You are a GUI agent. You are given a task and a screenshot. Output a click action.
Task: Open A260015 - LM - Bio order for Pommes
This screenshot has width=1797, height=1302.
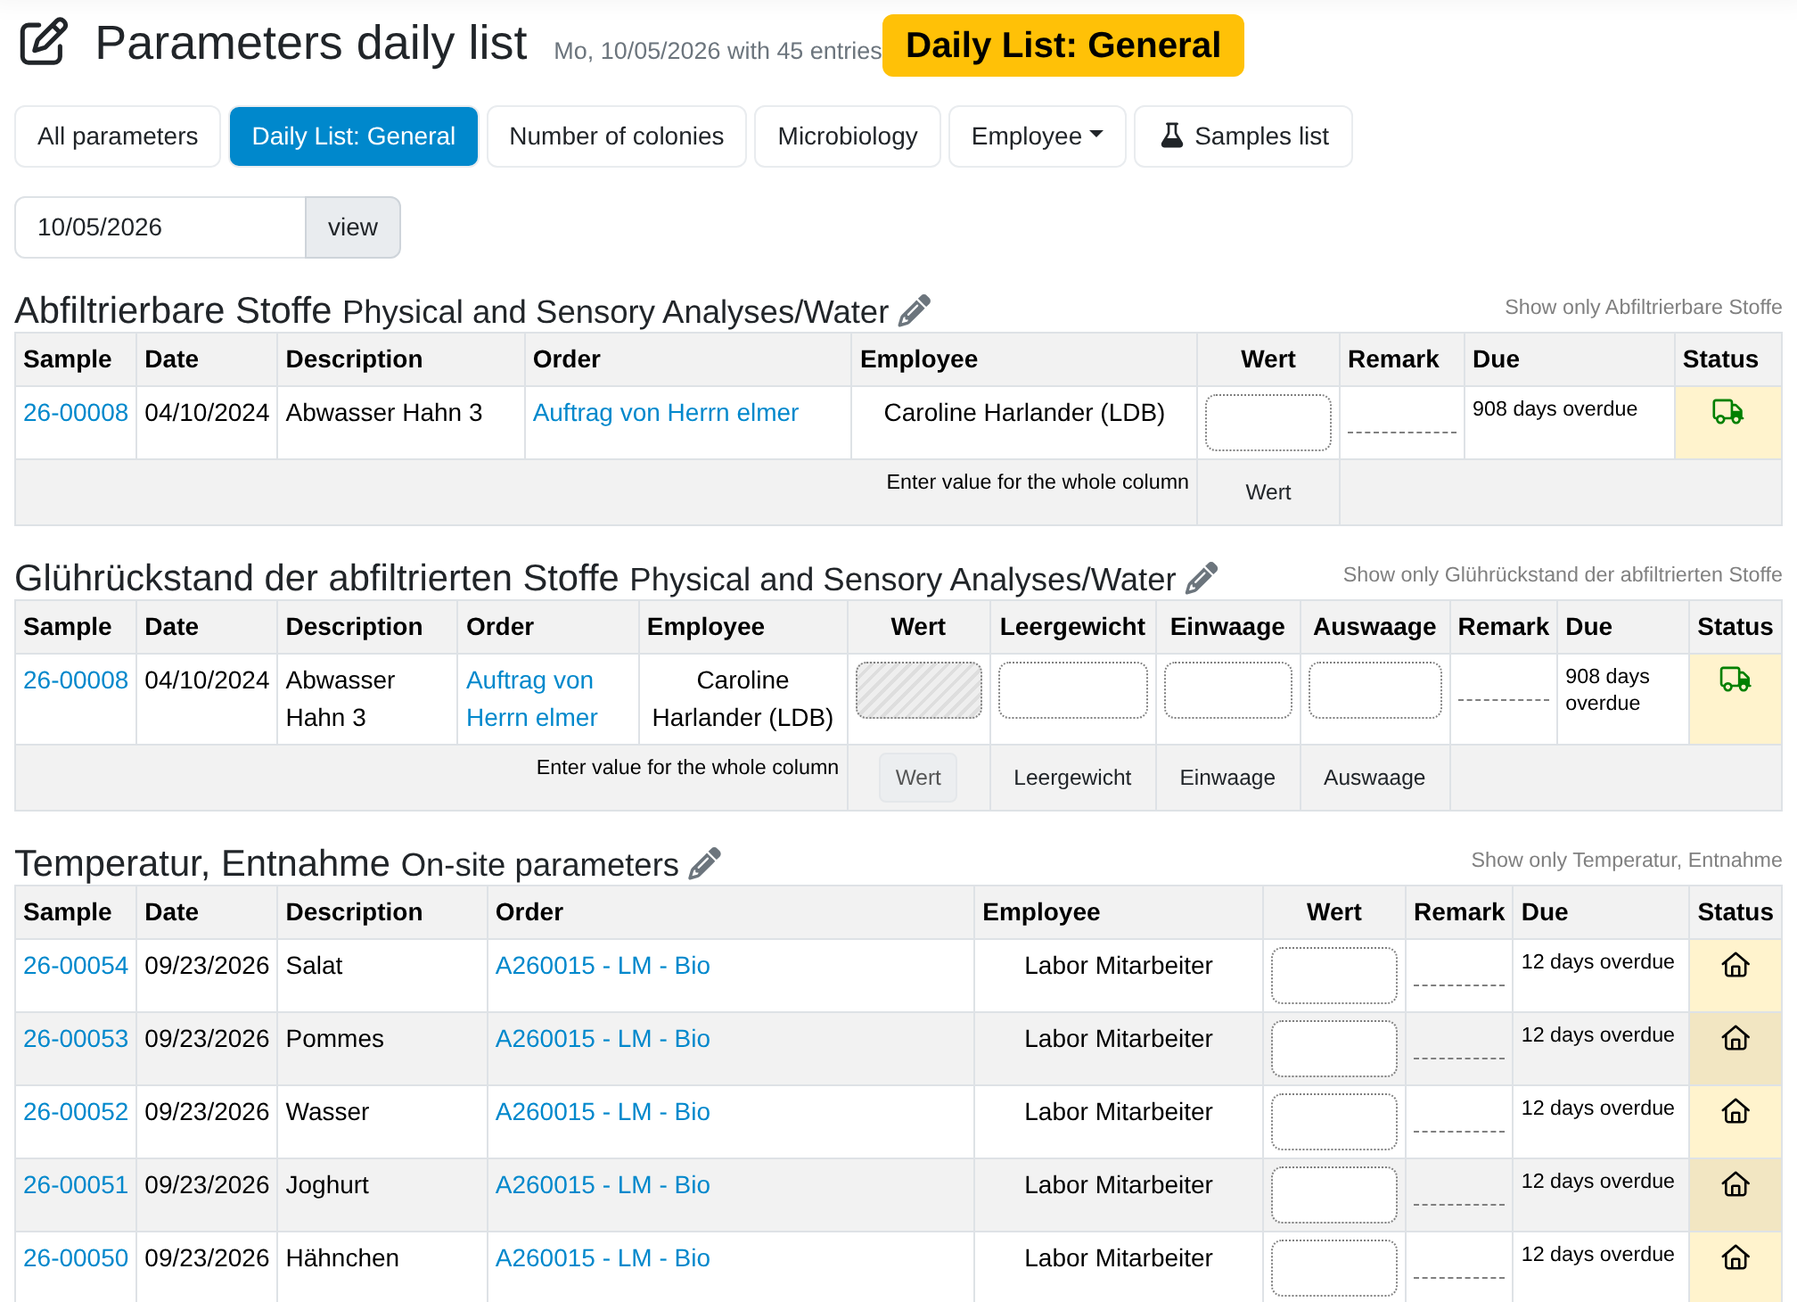click(x=603, y=1038)
